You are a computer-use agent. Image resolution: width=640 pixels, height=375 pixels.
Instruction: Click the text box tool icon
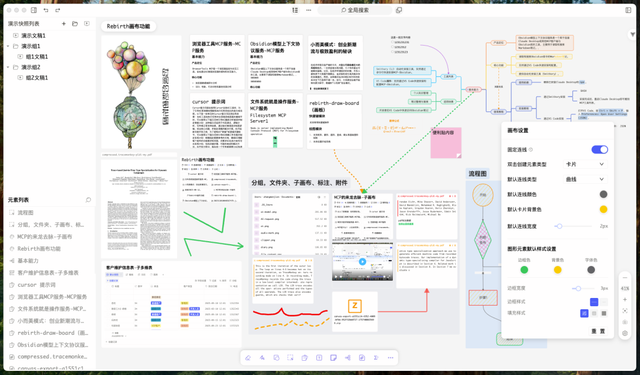[x=319, y=358]
